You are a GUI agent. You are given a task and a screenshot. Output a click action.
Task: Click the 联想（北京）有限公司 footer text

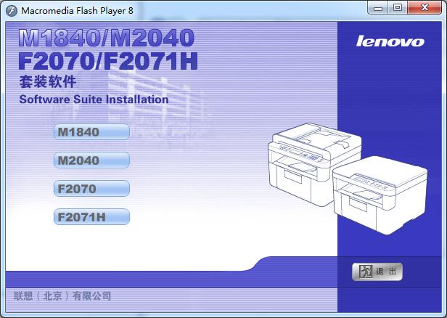pyautogui.click(x=62, y=296)
